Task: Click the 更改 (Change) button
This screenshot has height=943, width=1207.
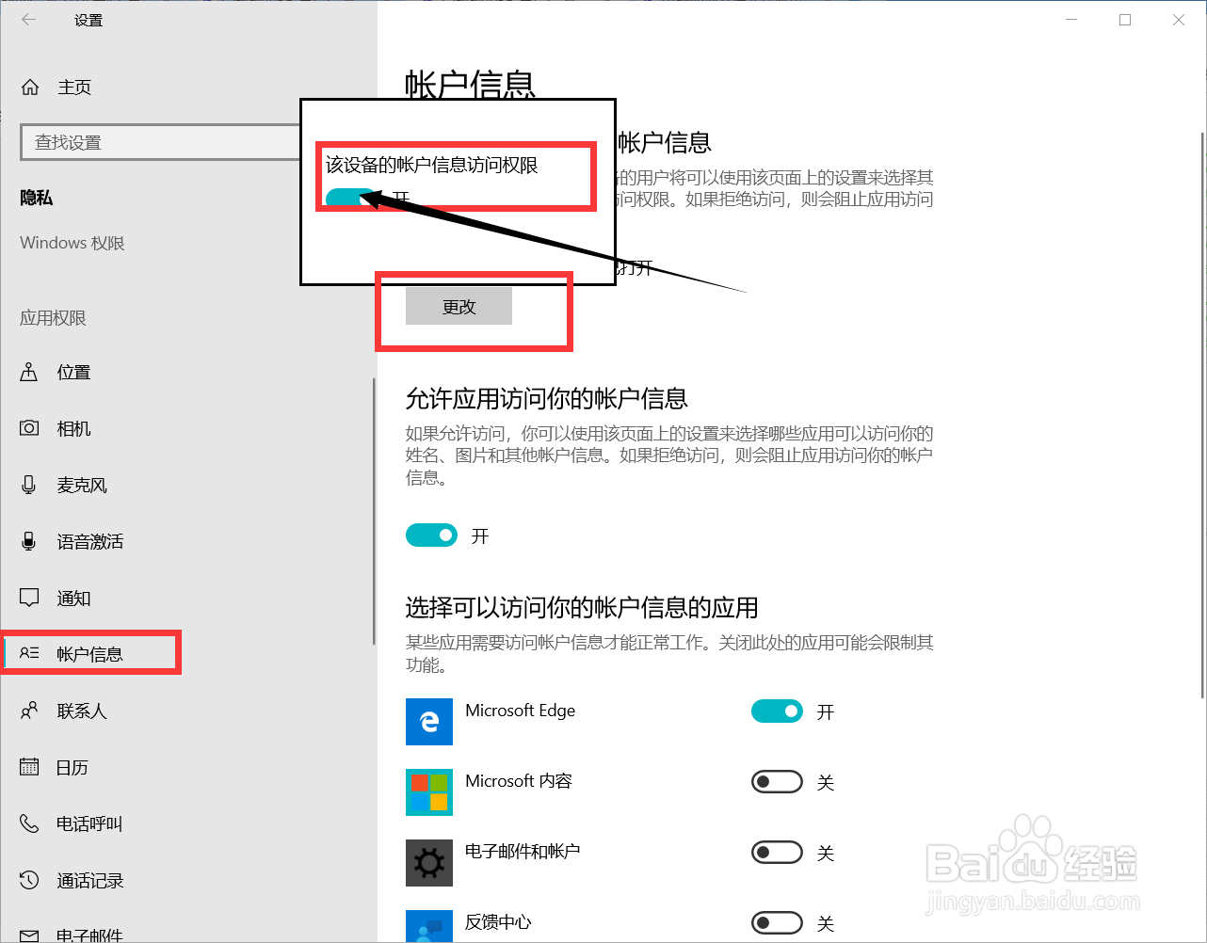Action: (x=458, y=305)
